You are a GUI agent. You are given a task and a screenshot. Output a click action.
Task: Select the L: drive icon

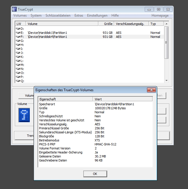coord(18,61)
